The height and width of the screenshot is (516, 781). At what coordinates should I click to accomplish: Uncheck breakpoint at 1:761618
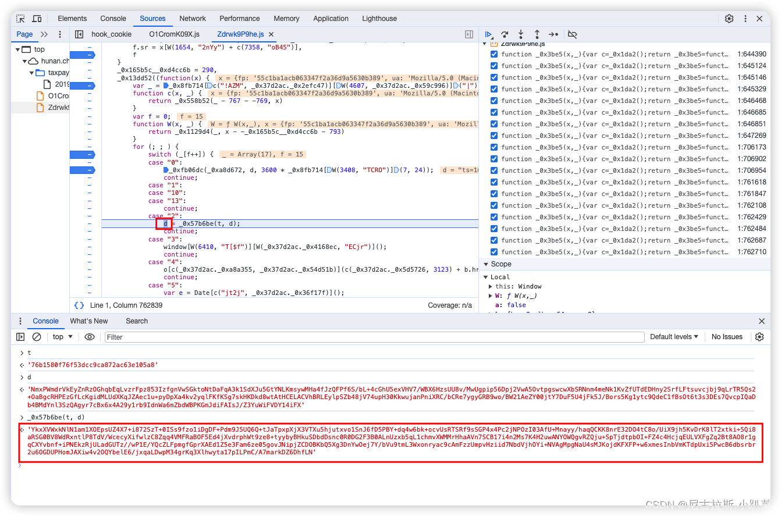tap(494, 182)
